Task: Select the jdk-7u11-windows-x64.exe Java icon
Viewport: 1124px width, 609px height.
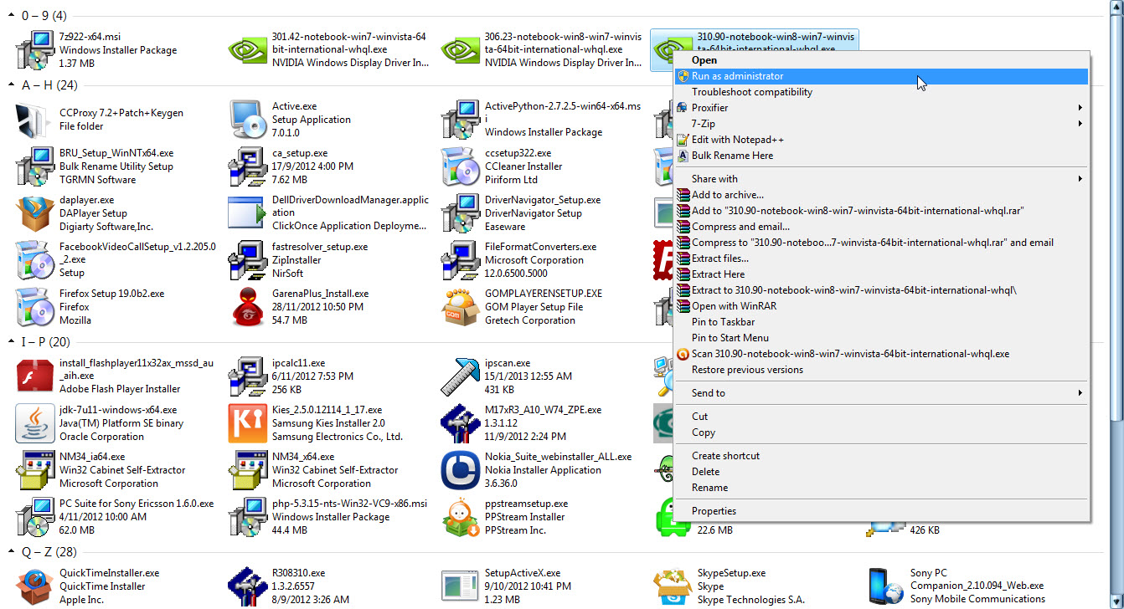Action: 34,423
